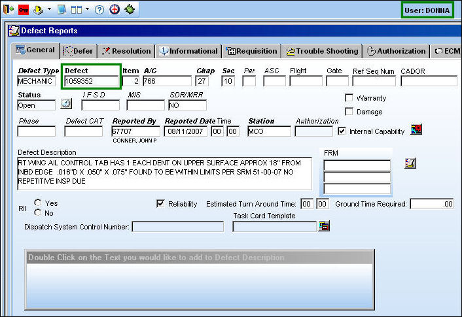Image resolution: width=462 pixels, height=317 pixels.
Task: Enable the Damage checkbox
Action: [349, 112]
